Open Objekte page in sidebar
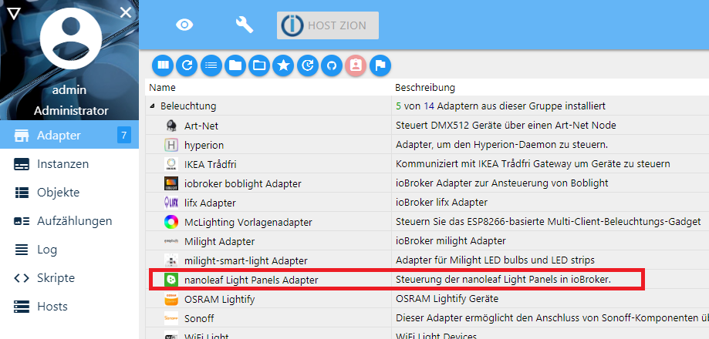The height and width of the screenshot is (339, 709). click(69, 193)
